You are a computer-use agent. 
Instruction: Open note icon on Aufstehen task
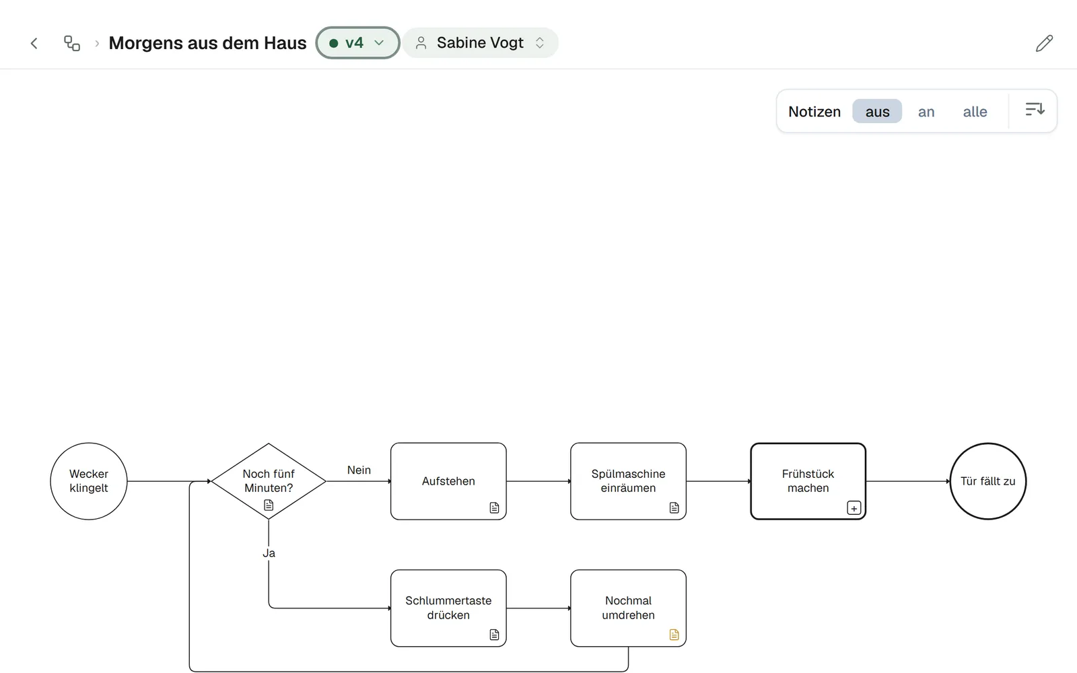click(495, 507)
